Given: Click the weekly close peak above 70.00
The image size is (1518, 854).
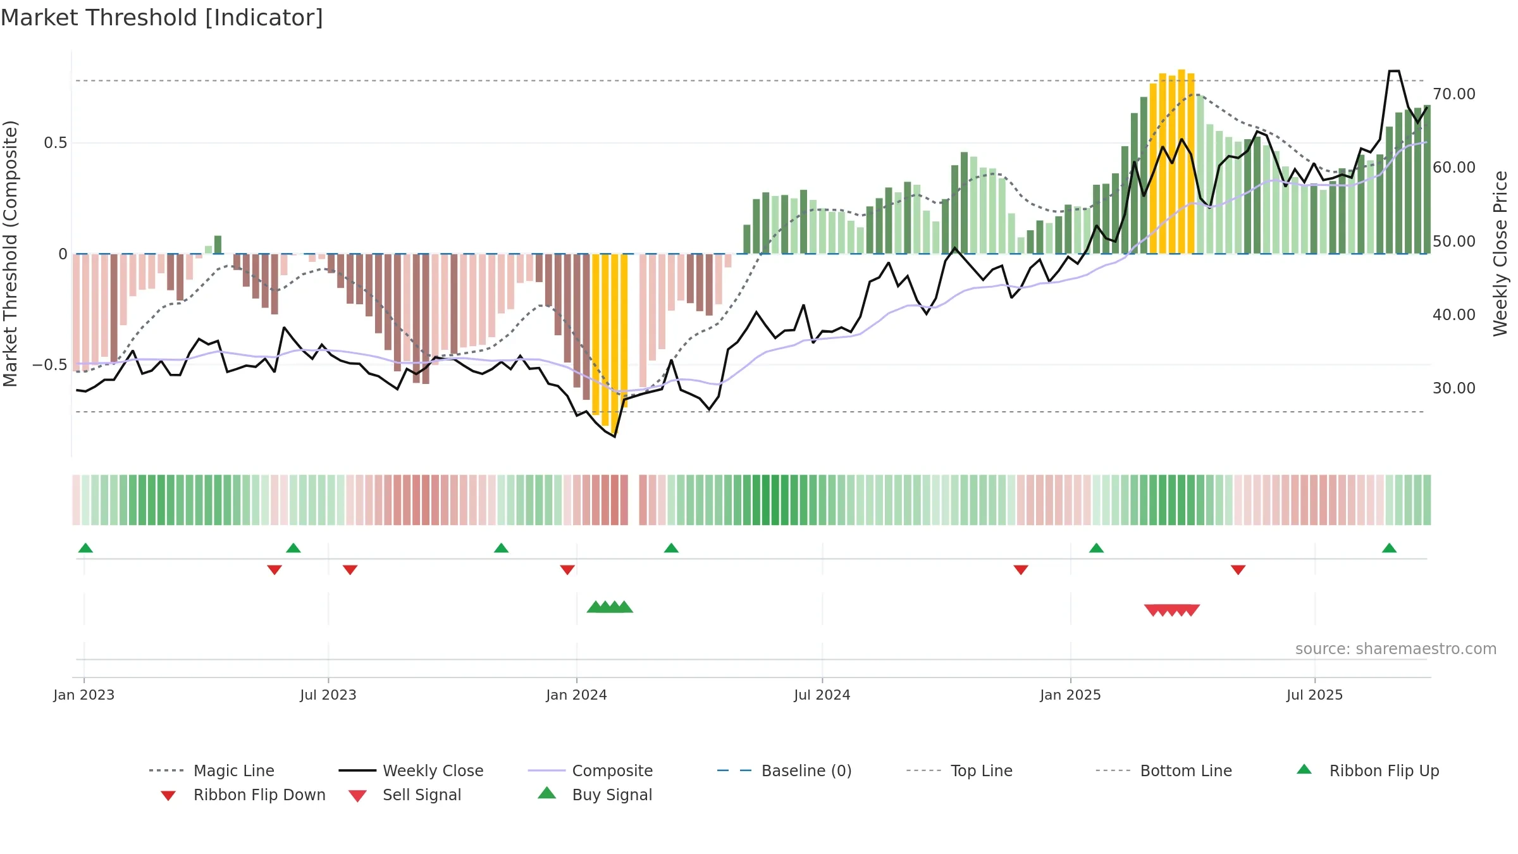Looking at the screenshot, I should [x=1394, y=71].
